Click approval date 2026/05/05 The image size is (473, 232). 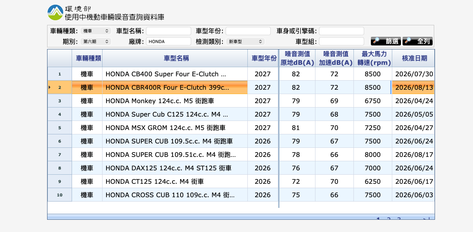point(414,115)
